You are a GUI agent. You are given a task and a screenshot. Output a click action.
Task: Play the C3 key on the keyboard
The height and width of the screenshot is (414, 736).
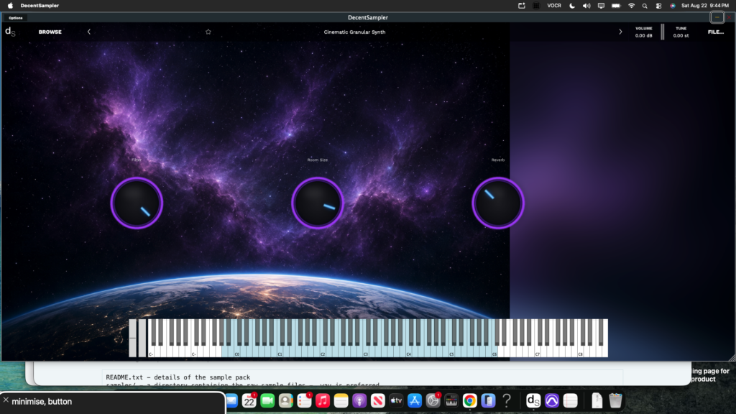366,350
